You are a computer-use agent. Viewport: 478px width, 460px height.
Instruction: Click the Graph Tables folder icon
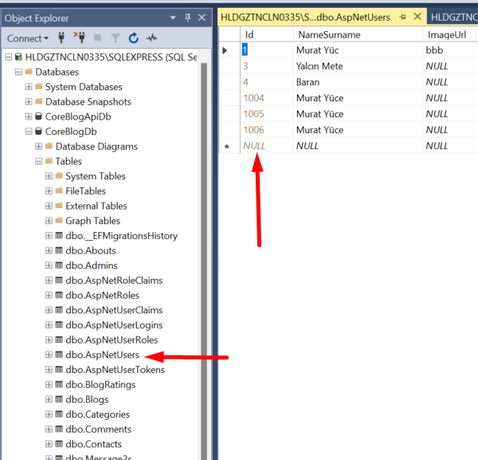[x=59, y=220]
